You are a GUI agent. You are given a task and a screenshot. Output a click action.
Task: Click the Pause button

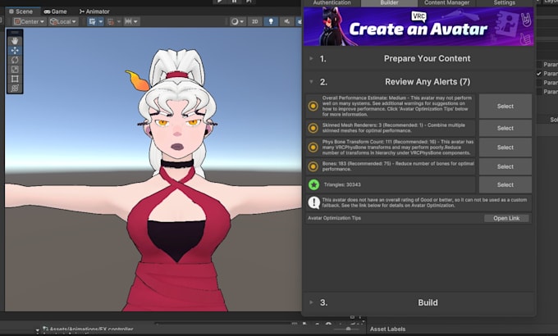[x=235, y=2]
